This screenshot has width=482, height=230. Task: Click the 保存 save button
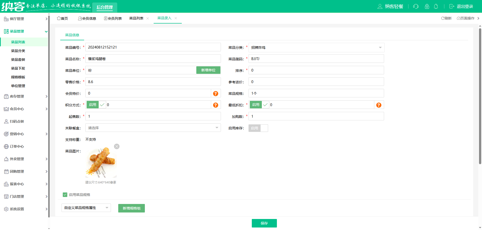click(x=264, y=223)
